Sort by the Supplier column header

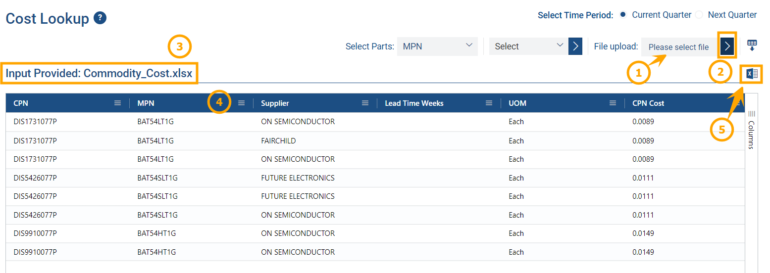pos(275,103)
